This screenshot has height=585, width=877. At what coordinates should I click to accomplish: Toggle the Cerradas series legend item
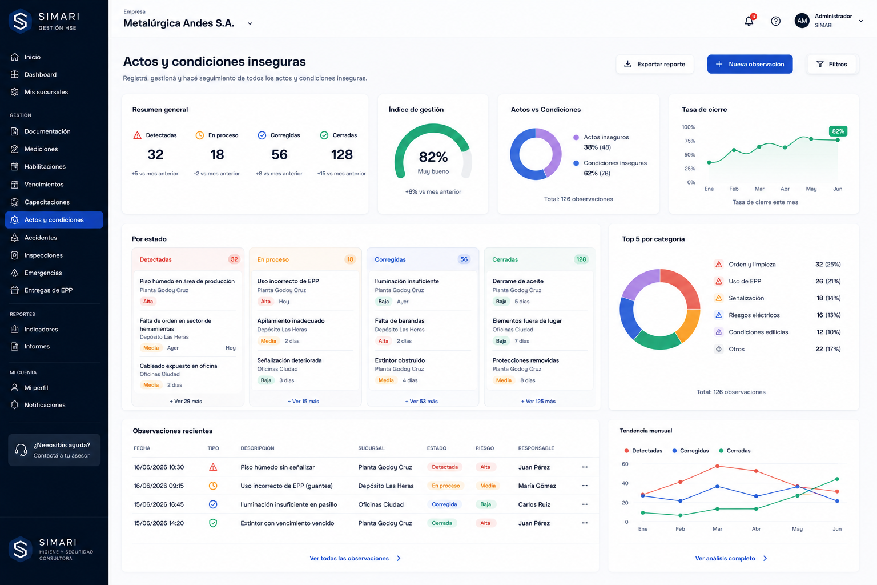735,451
